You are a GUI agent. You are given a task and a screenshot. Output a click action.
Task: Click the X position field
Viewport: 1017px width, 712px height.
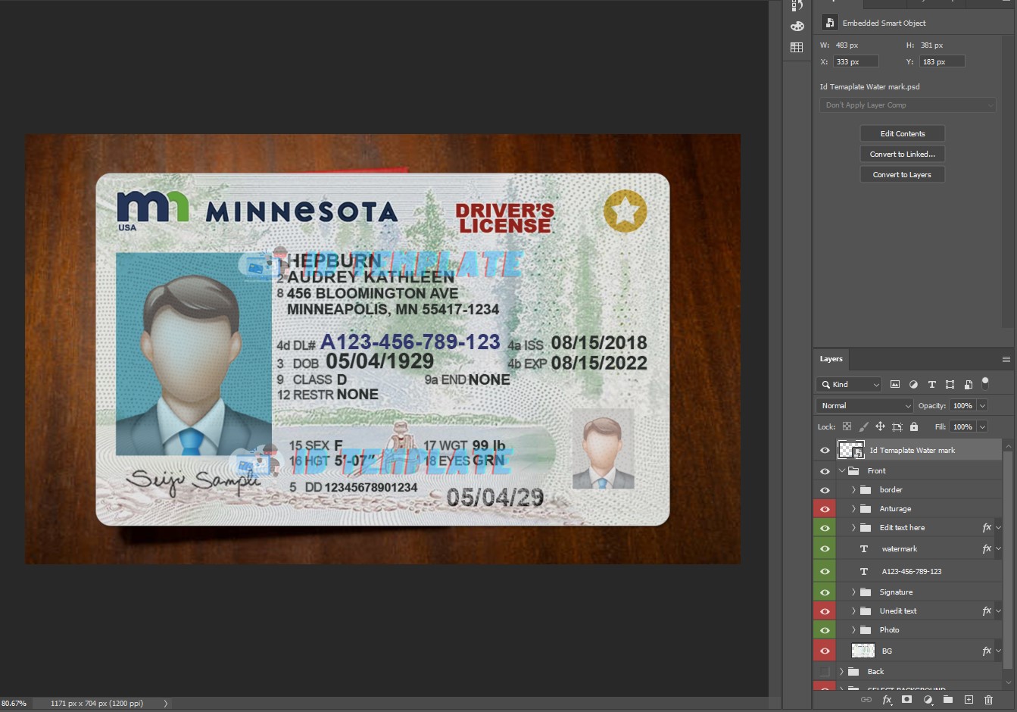(x=856, y=61)
